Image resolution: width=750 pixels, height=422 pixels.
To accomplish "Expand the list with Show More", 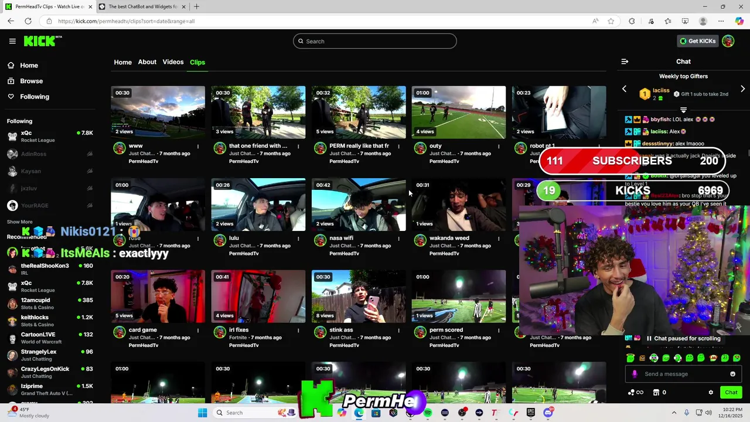I will pyautogui.click(x=20, y=222).
